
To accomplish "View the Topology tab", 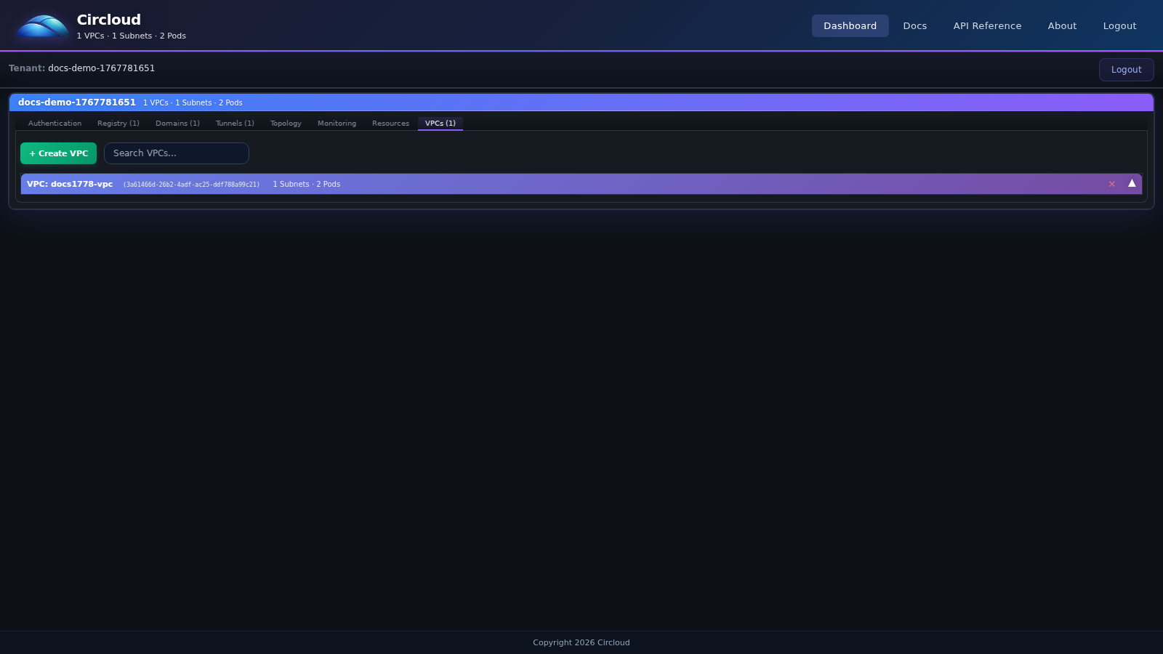I will pos(286,124).
